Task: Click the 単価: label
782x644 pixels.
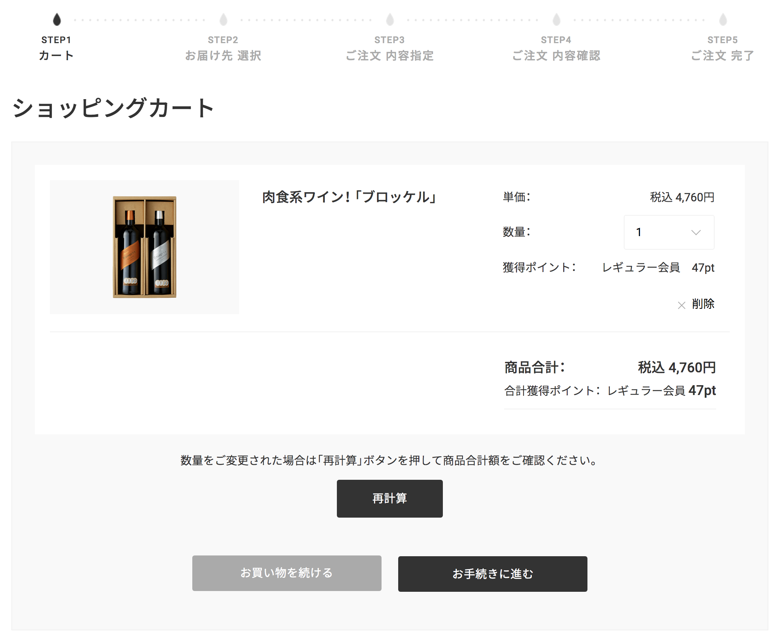Action: (x=517, y=197)
